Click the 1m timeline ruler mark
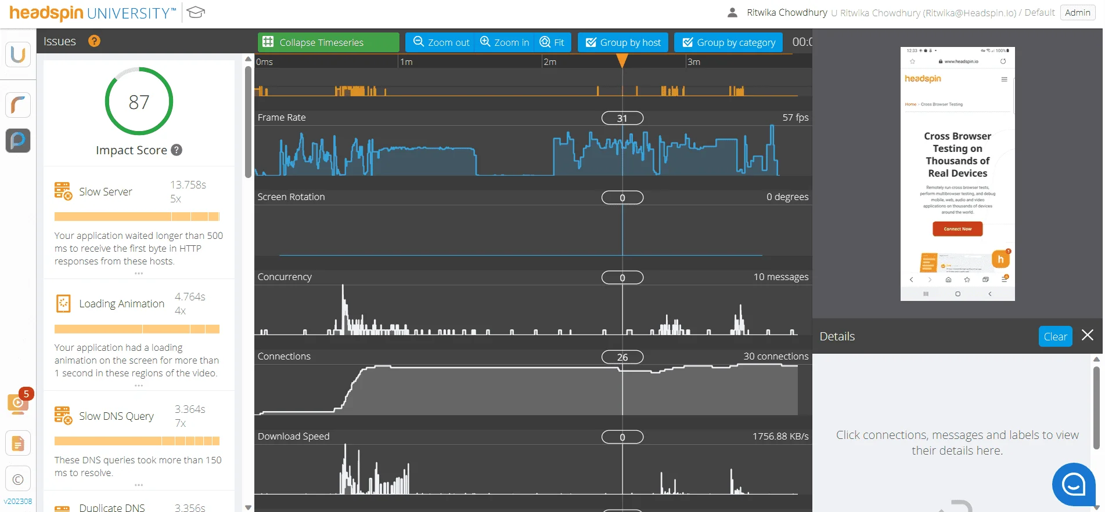The height and width of the screenshot is (512, 1105). coord(406,62)
